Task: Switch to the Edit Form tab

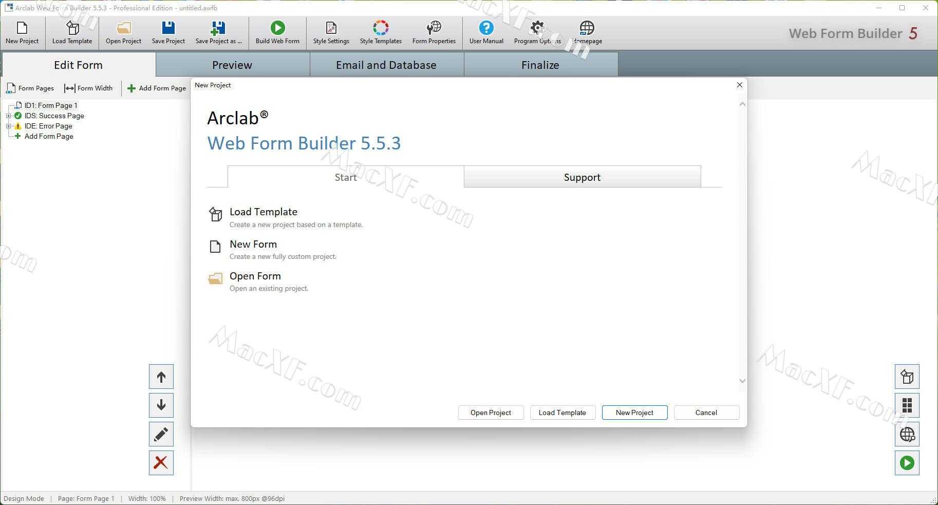Action: (79, 65)
